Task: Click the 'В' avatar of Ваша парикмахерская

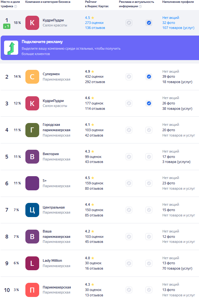Action: (x=32, y=237)
